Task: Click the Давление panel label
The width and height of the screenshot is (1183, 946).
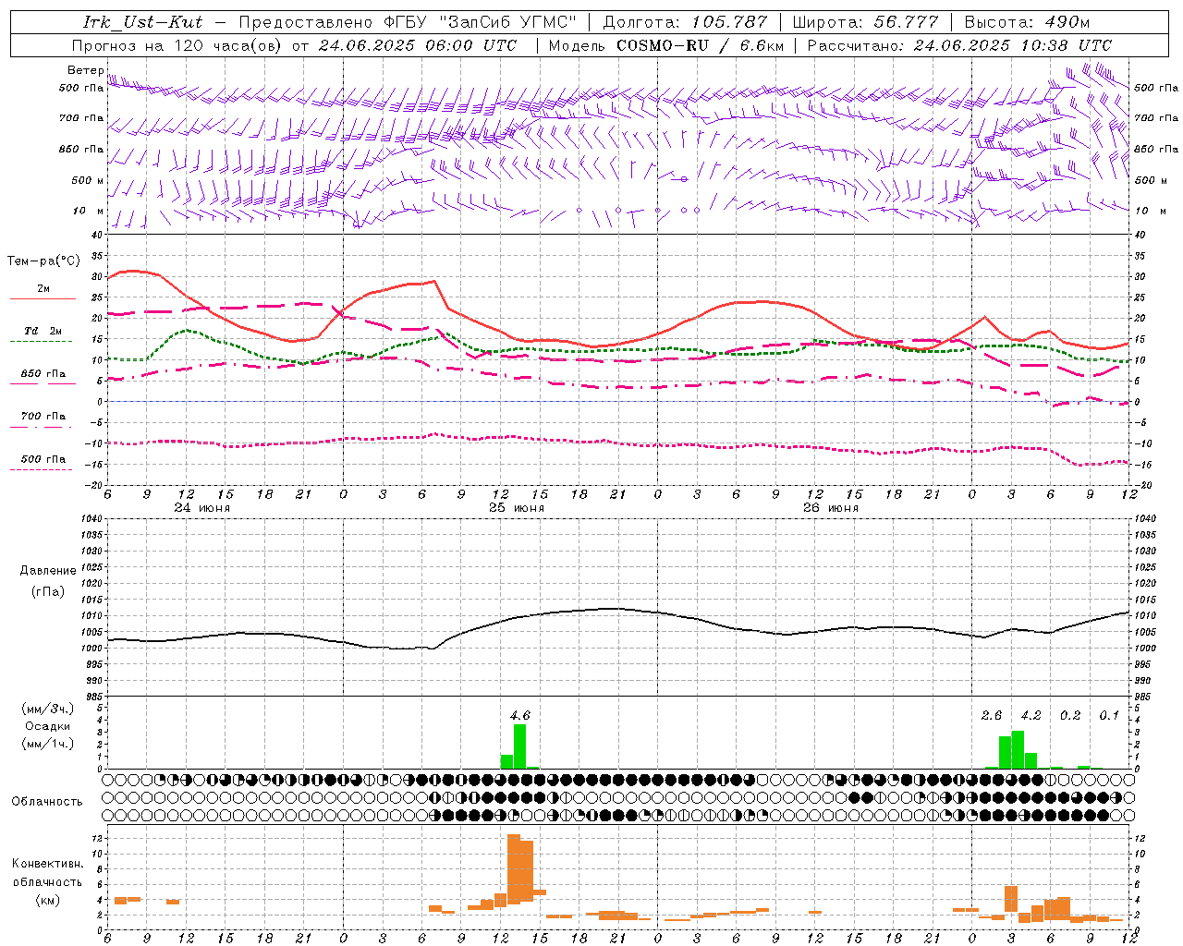Action: click(48, 571)
